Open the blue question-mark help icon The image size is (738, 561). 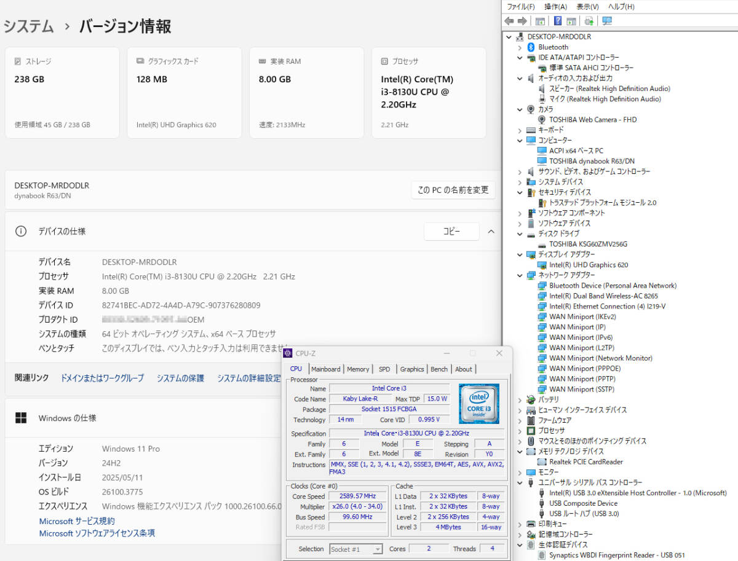(x=558, y=21)
